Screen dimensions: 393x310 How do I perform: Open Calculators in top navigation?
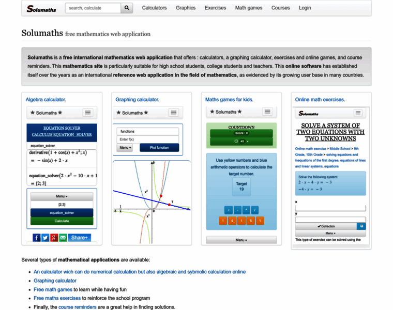pos(155,8)
